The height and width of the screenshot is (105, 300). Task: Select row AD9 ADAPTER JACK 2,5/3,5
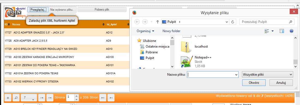tap(67, 41)
